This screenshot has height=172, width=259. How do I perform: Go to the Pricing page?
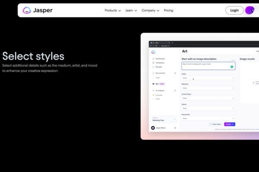168,10
